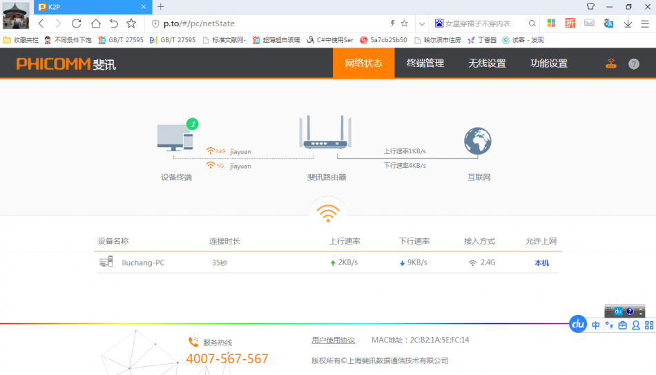
Task: Close the K2P tab
Action: click(x=144, y=7)
